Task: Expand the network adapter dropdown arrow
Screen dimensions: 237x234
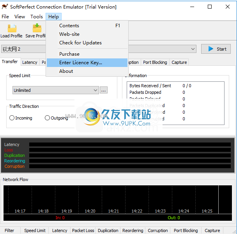Action: 193,49
